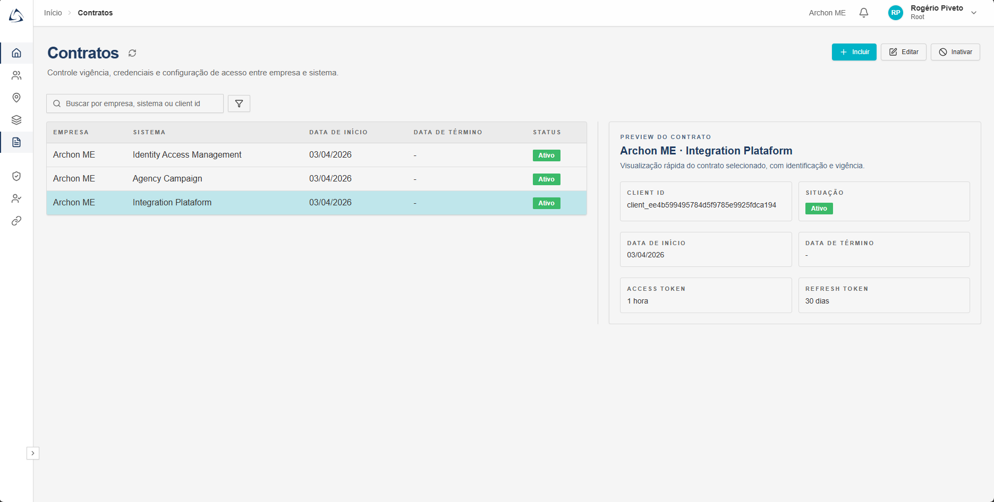This screenshot has height=502, width=994.
Task: Click the chain link sidebar icon
Action: [x=16, y=221]
